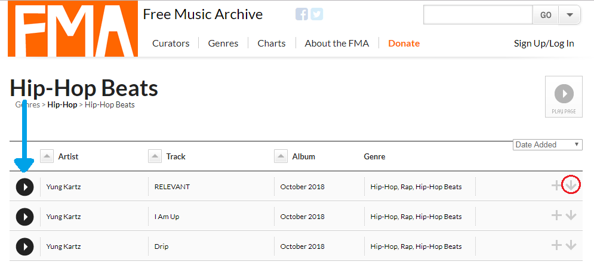Click inside the search input field
The width and height of the screenshot is (594, 262).
click(478, 15)
